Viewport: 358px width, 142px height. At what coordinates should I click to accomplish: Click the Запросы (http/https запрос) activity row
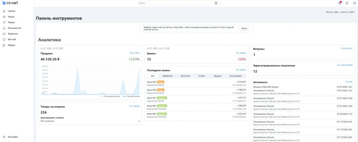(303, 87)
